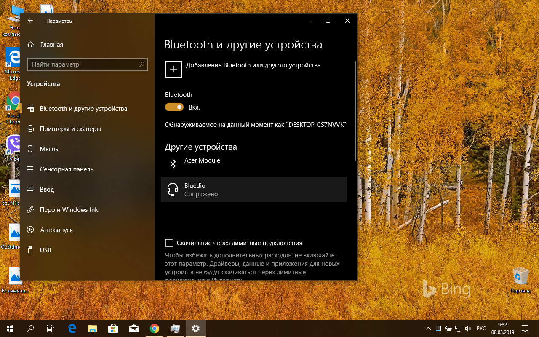Open the Action Center notifications icon
This screenshot has height=337, width=539.
pyautogui.click(x=526, y=329)
